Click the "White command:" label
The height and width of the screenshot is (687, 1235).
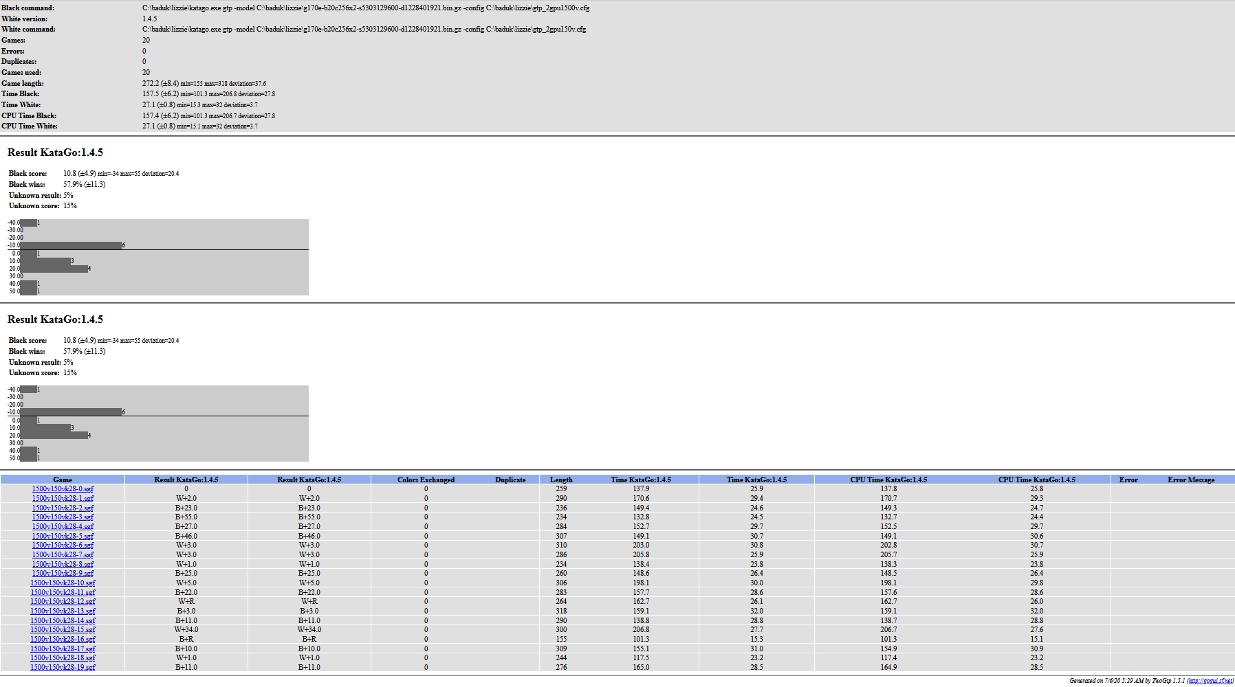(x=28, y=30)
